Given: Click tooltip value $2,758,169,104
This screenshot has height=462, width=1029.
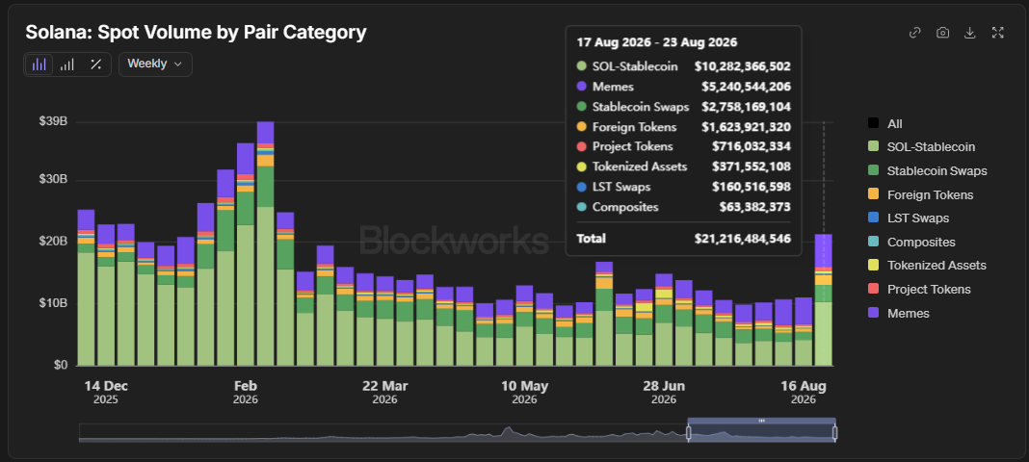Looking at the screenshot, I should (746, 107).
